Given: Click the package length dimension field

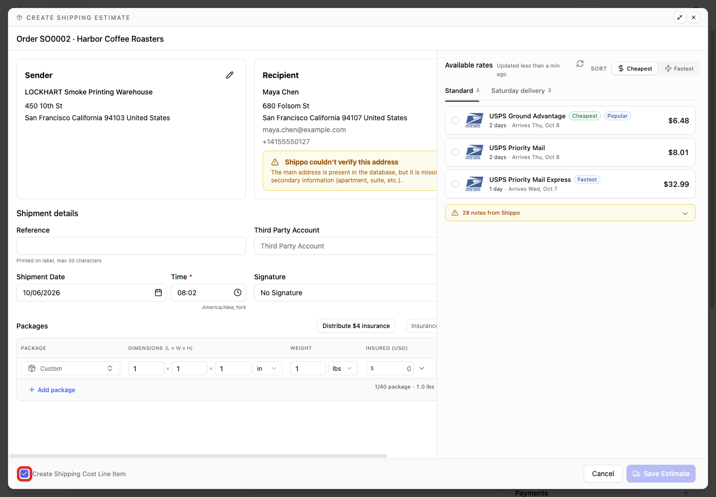Looking at the screenshot, I should click(146, 368).
